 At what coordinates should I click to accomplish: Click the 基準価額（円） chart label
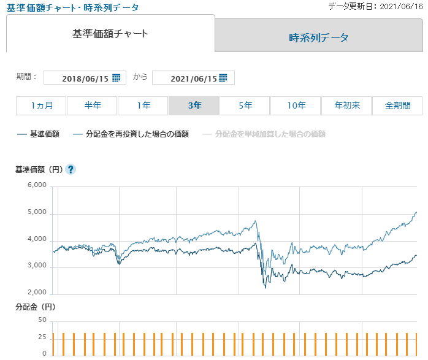point(39,169)
